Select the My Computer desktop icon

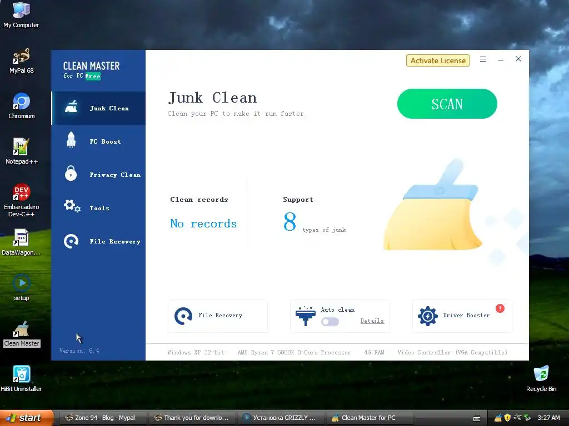tap(21, 15)
